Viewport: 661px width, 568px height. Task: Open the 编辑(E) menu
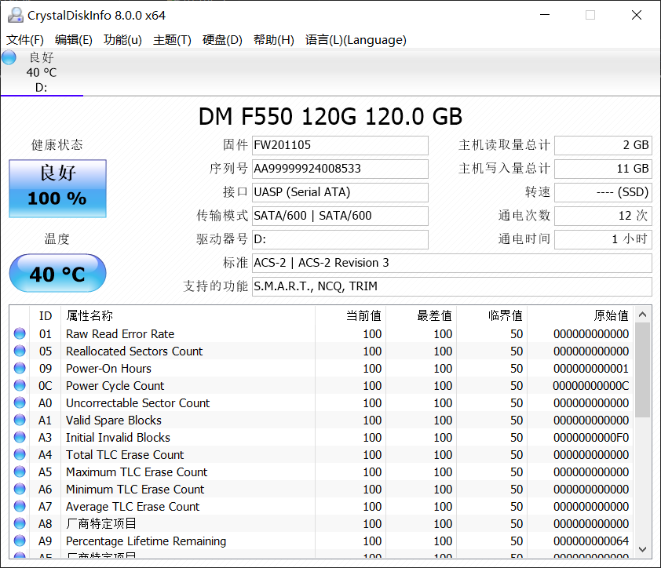coord(73,40)
